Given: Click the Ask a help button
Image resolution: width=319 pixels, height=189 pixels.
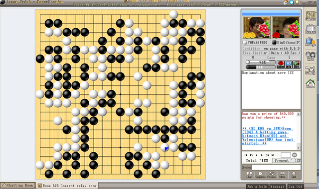Looking at the screenshot, I should point(257,187).
